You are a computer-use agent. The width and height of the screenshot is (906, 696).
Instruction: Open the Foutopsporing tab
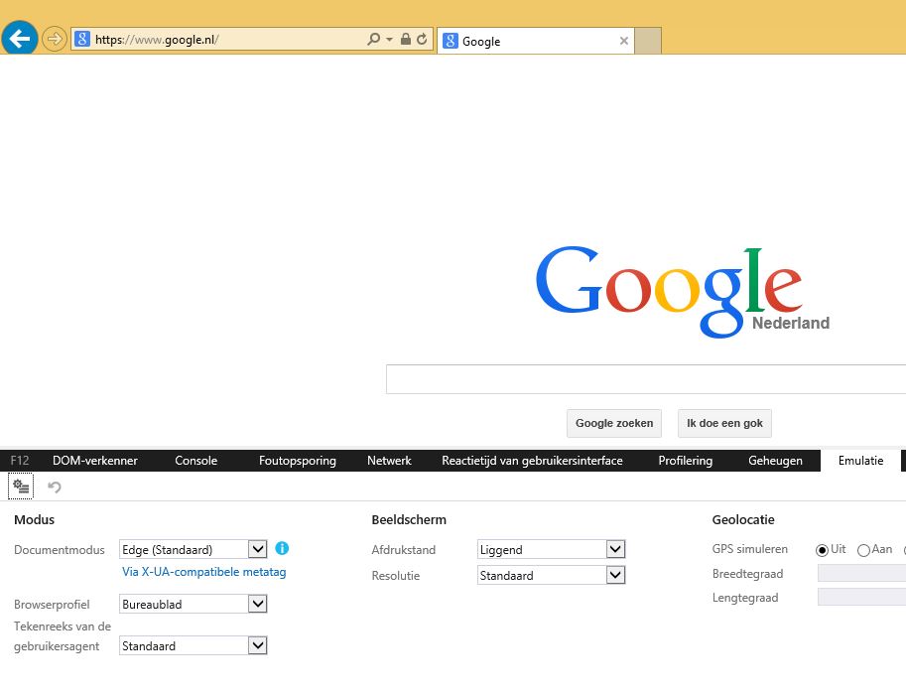[297, 461]
